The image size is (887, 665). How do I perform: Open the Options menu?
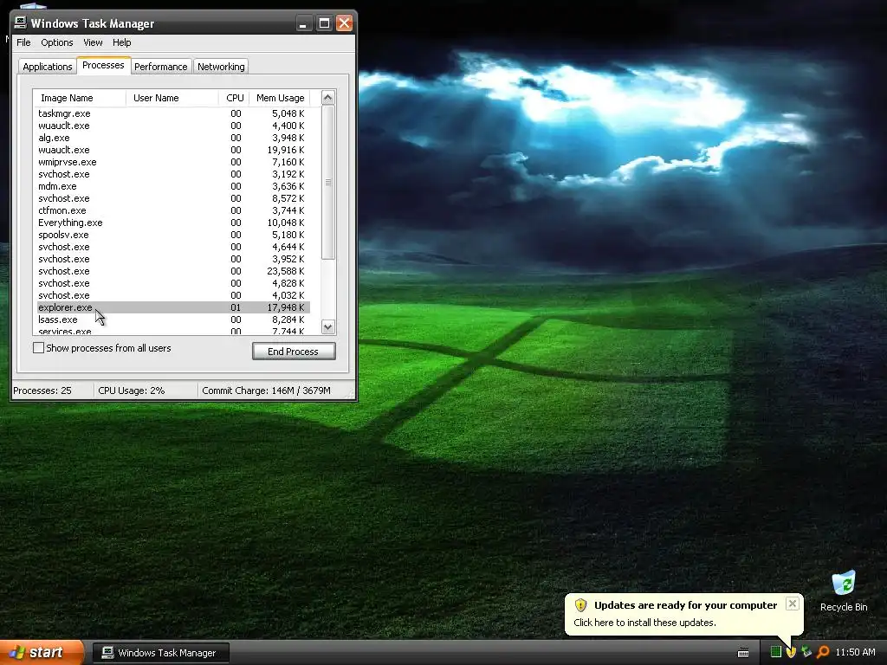(56, 42)
